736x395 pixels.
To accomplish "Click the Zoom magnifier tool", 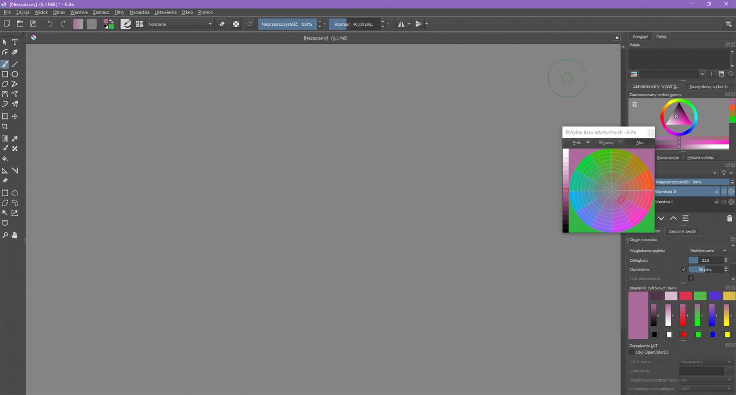I will [x=5, y=235].
